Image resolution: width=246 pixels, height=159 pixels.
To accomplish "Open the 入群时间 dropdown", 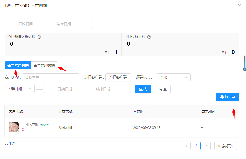I will (20, 89).
